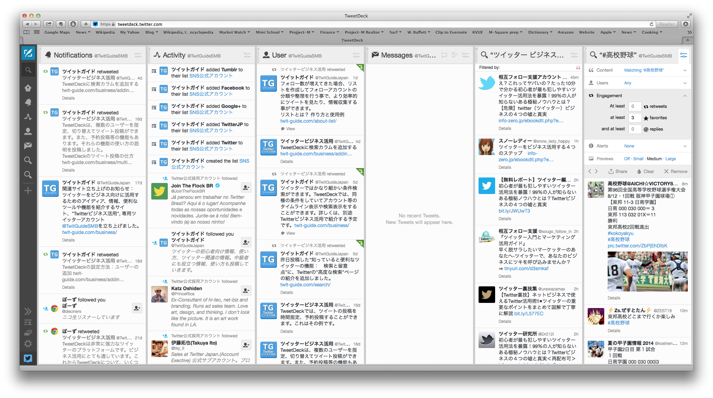Screen dimensions: 713x398
Task: Move column right with right arrow icon
Action: click(596, 171)
